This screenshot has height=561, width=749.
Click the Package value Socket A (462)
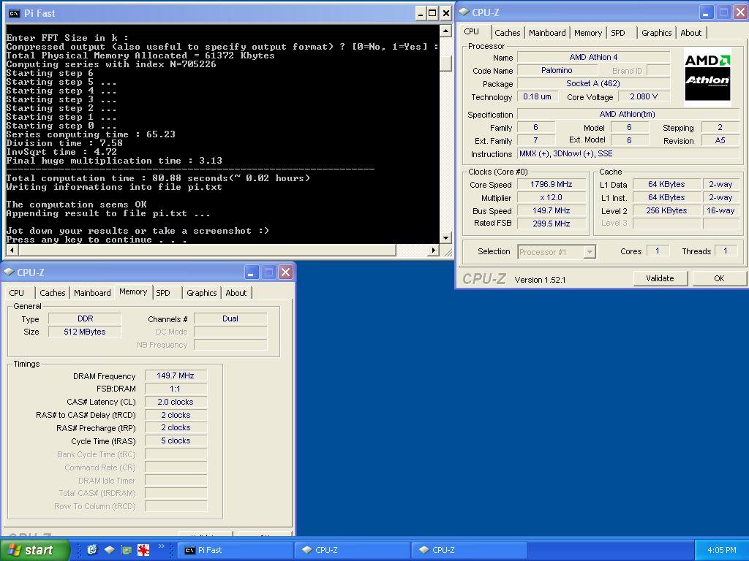pos(593,83)
